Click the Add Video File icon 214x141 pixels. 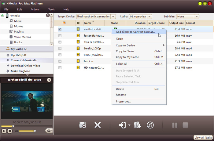[x=82, y=125]
